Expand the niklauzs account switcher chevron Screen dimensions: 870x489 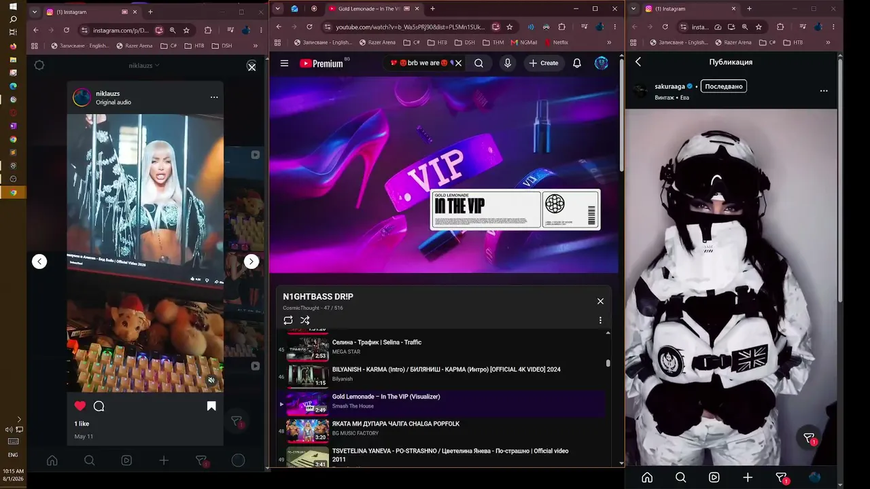[x=157, y=65]
